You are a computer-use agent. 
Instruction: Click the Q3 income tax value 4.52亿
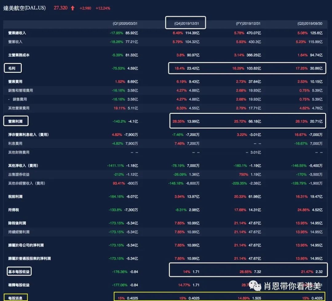(317, 210)
